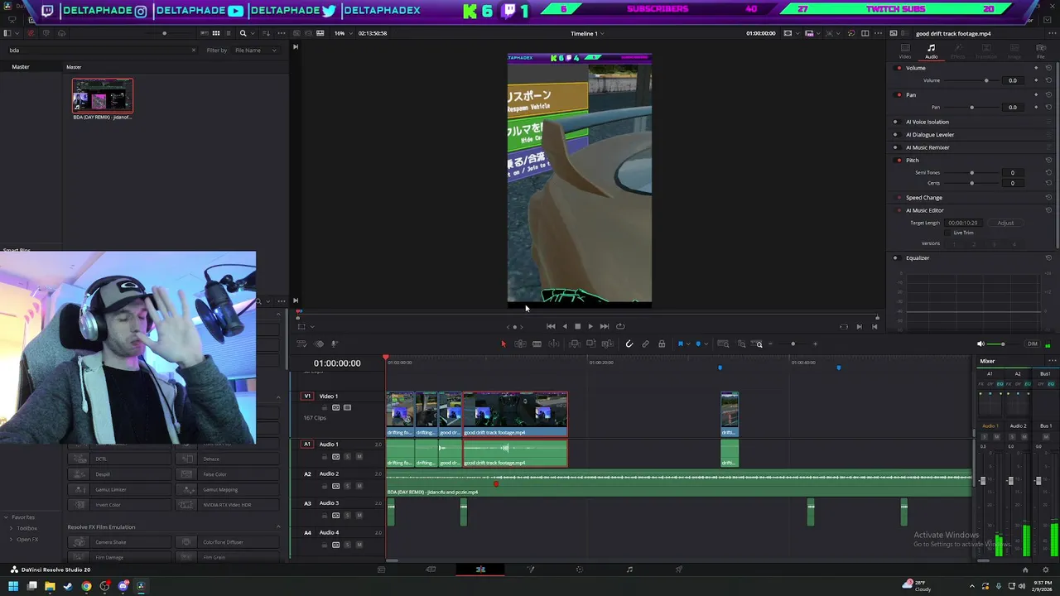The image size is (1060, 596).
Task: Reset the Volume section
Action: (x=1048, y=68)
